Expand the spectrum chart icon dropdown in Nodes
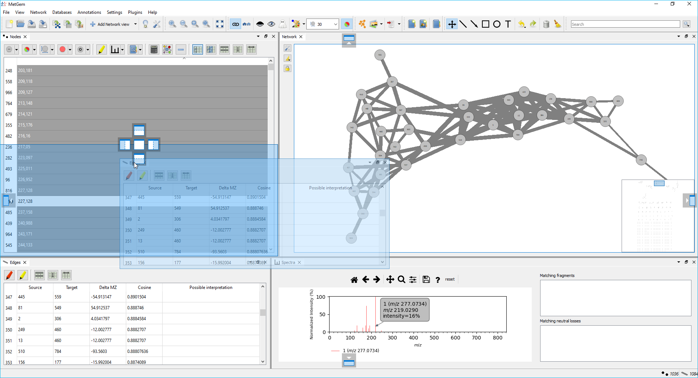The image size is (698, 378). point(123,50)
